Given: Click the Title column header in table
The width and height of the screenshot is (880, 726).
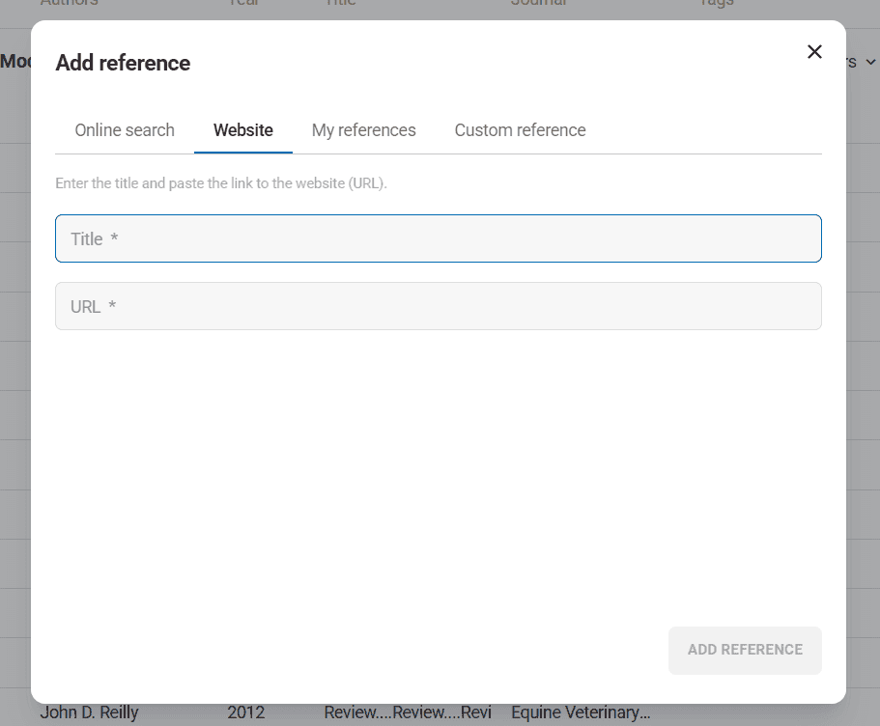Looking at the screenshot, I should 340,4.
